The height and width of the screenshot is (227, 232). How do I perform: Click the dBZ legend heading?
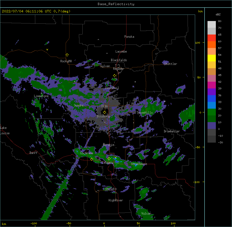[x=218, y=15]
